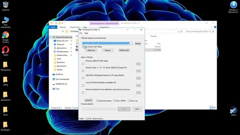
Task: Select WINSETUP (E:) drive in Explorer sidebar
Action: 62,84
